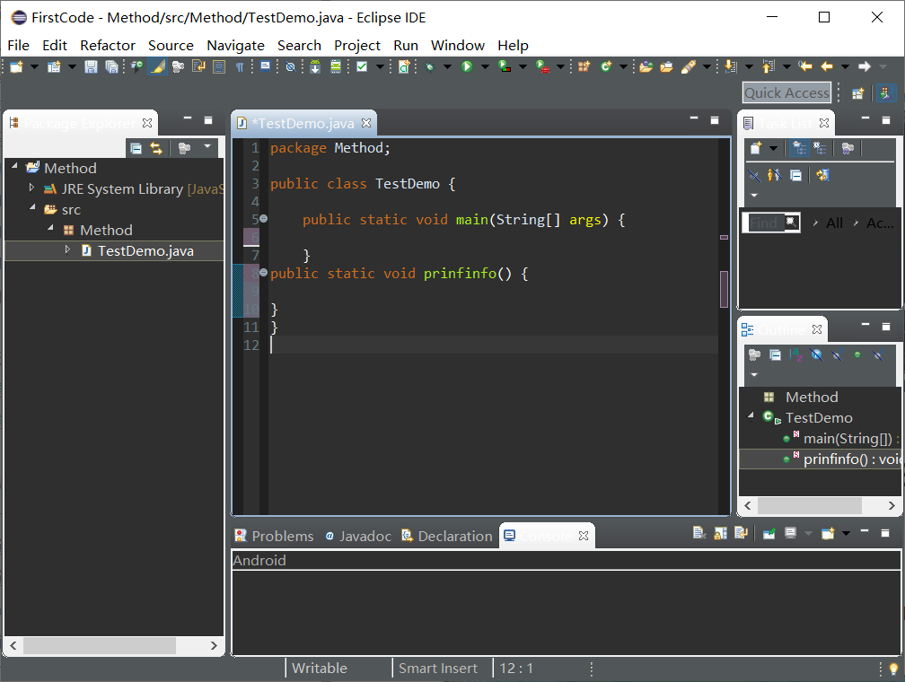905x682 pixels.
Task: Sort Outline members alphabetically
Action: click(796, 354)
